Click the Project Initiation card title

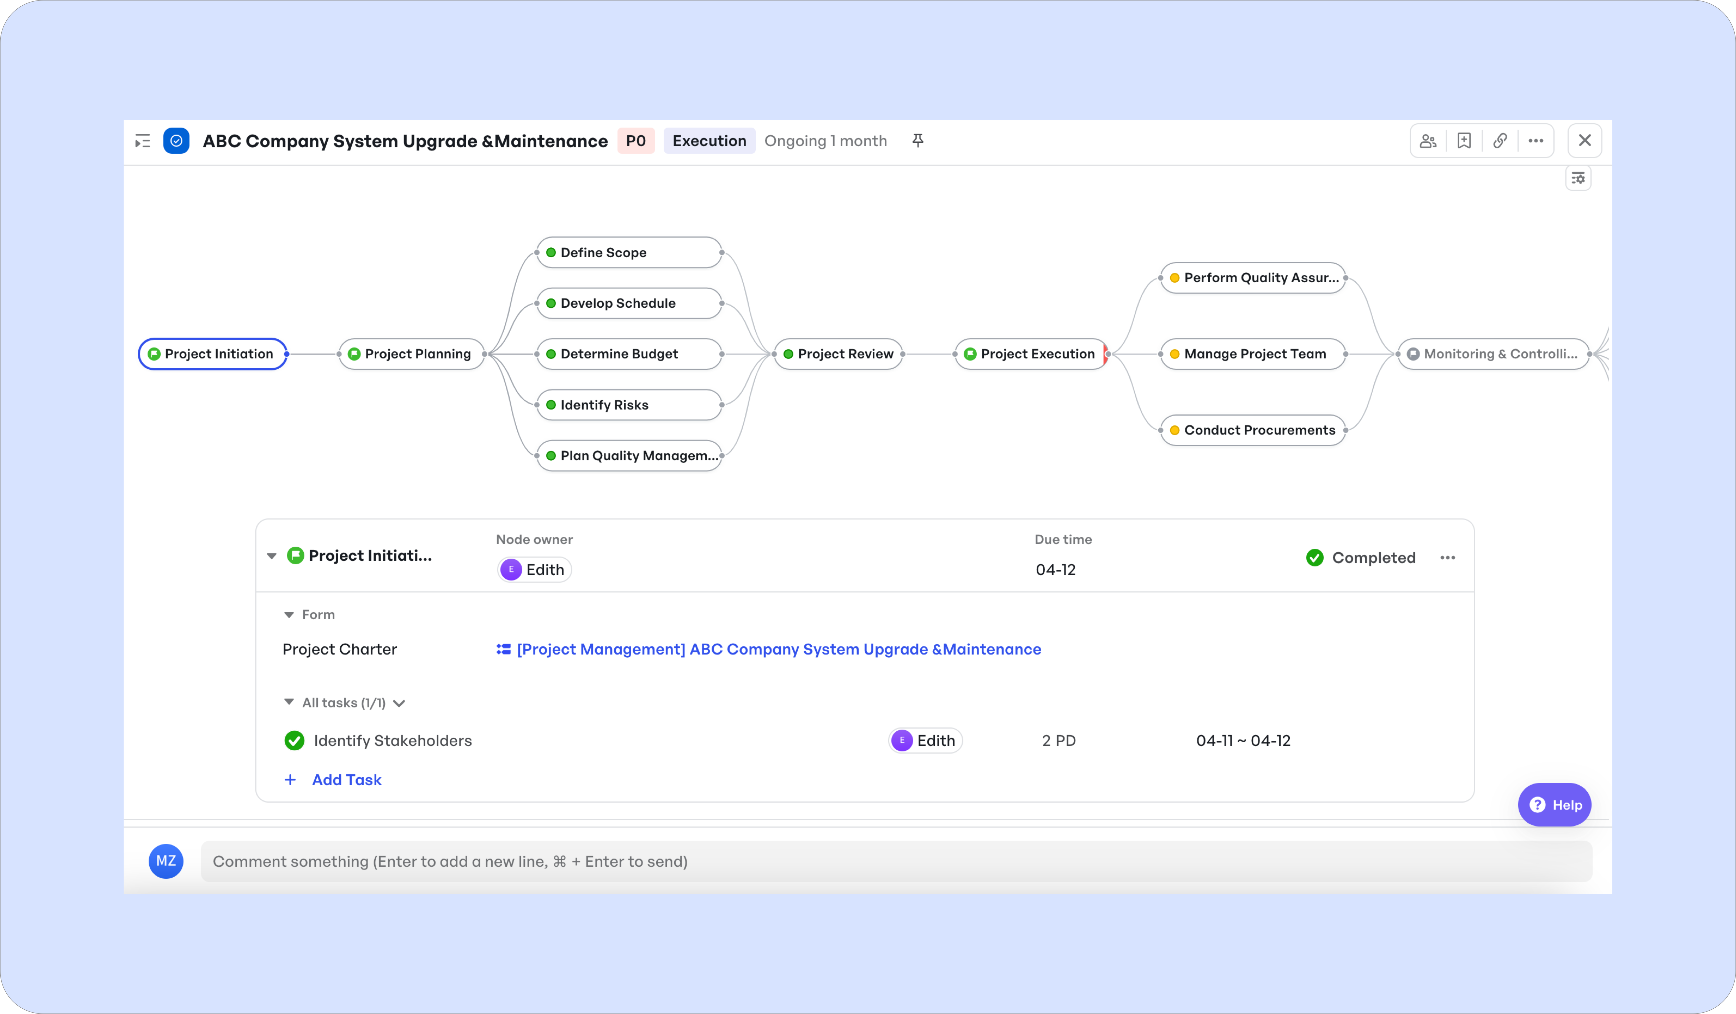coord(370,556)
